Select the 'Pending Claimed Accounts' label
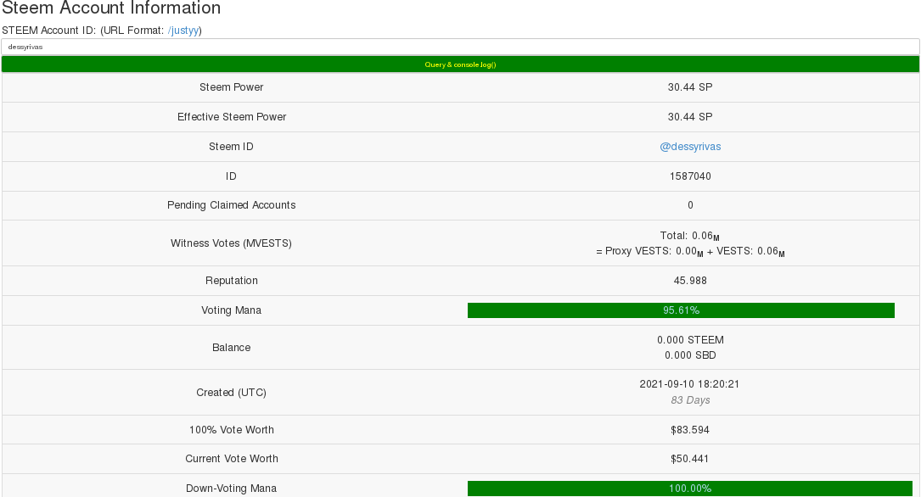 [x=232, y=205]
